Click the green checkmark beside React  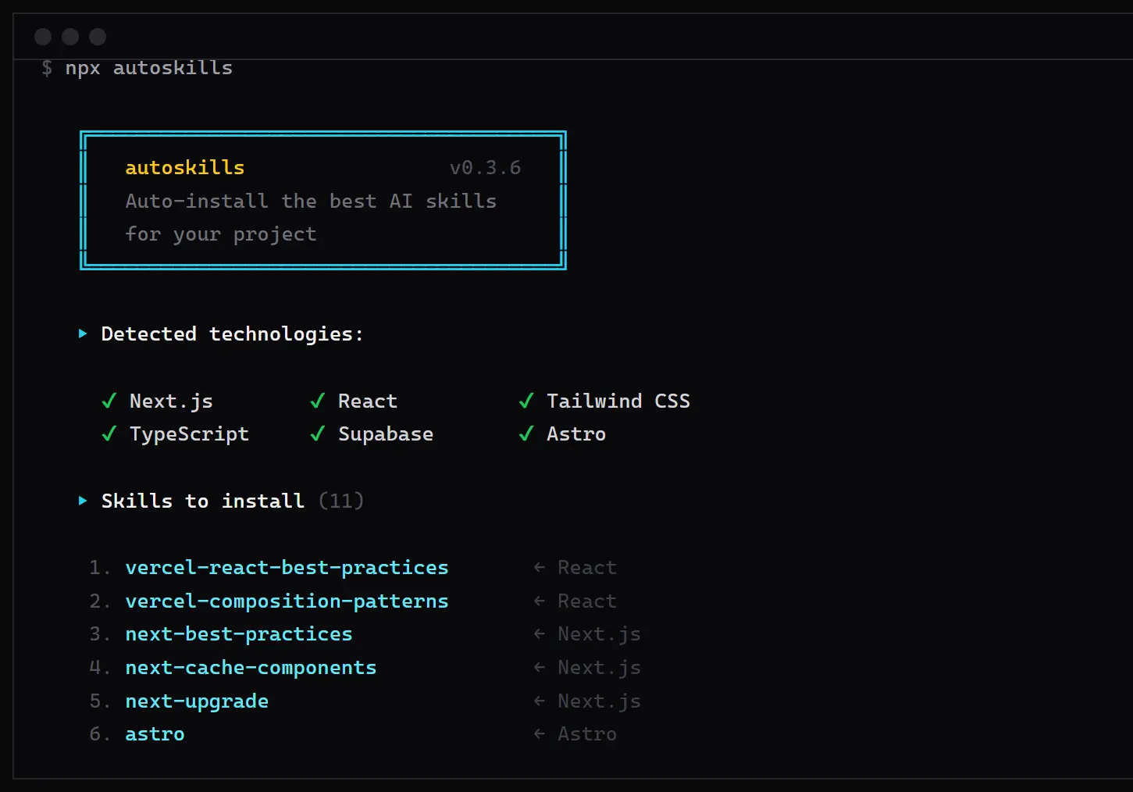[x=318, y=401]
